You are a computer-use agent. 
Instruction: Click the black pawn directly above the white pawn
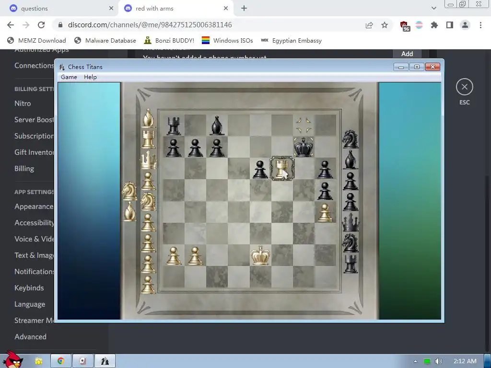point(325,191)
